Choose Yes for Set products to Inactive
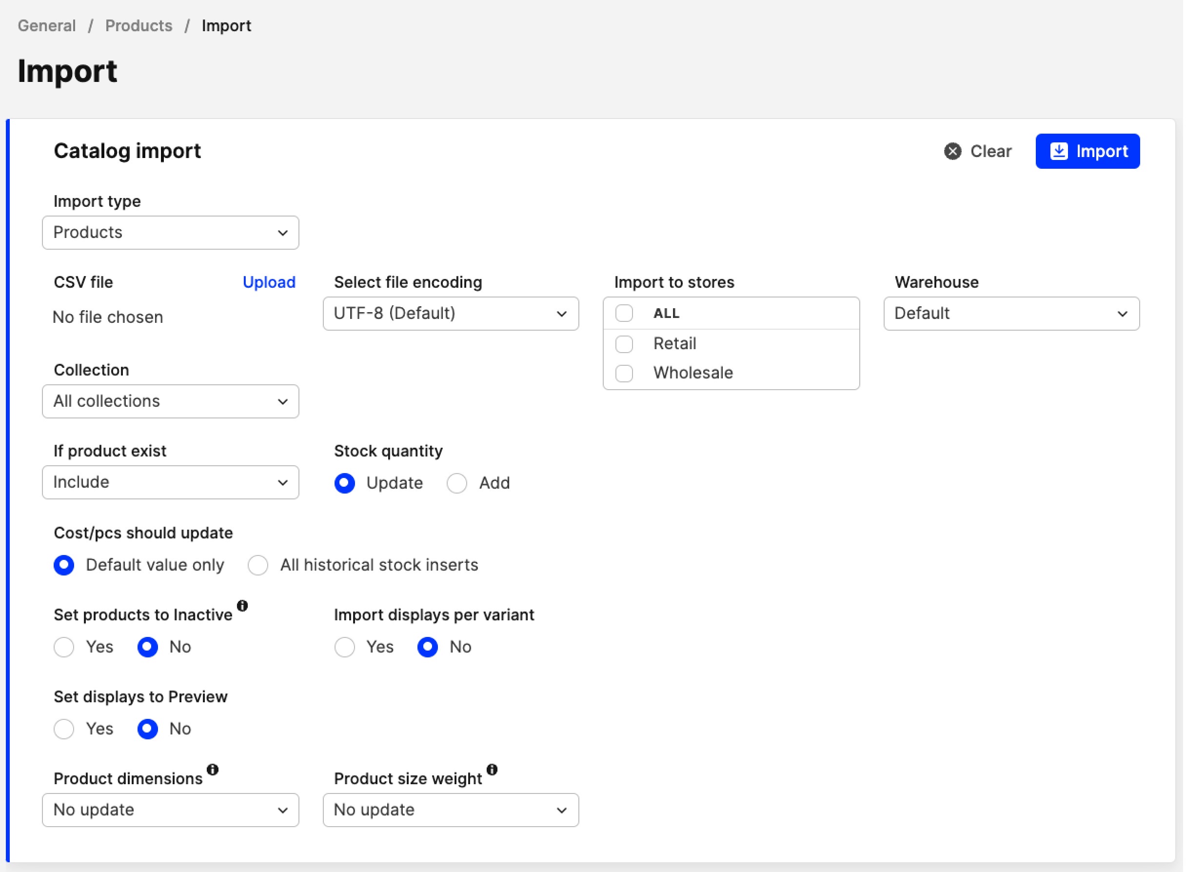This screenshot has width=1186, height=872. [x=64, y=648]
